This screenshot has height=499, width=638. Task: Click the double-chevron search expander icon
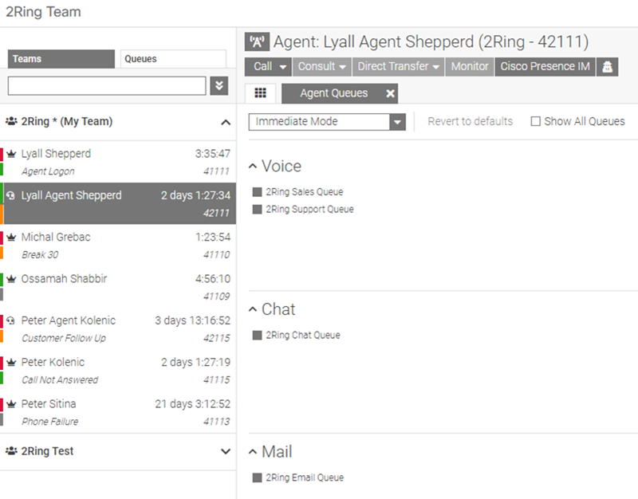[219, 85]
